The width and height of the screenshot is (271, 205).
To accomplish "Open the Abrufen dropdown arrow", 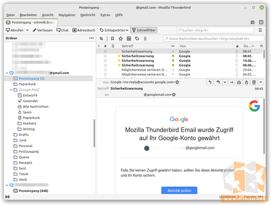I will (x=28, y=30).
